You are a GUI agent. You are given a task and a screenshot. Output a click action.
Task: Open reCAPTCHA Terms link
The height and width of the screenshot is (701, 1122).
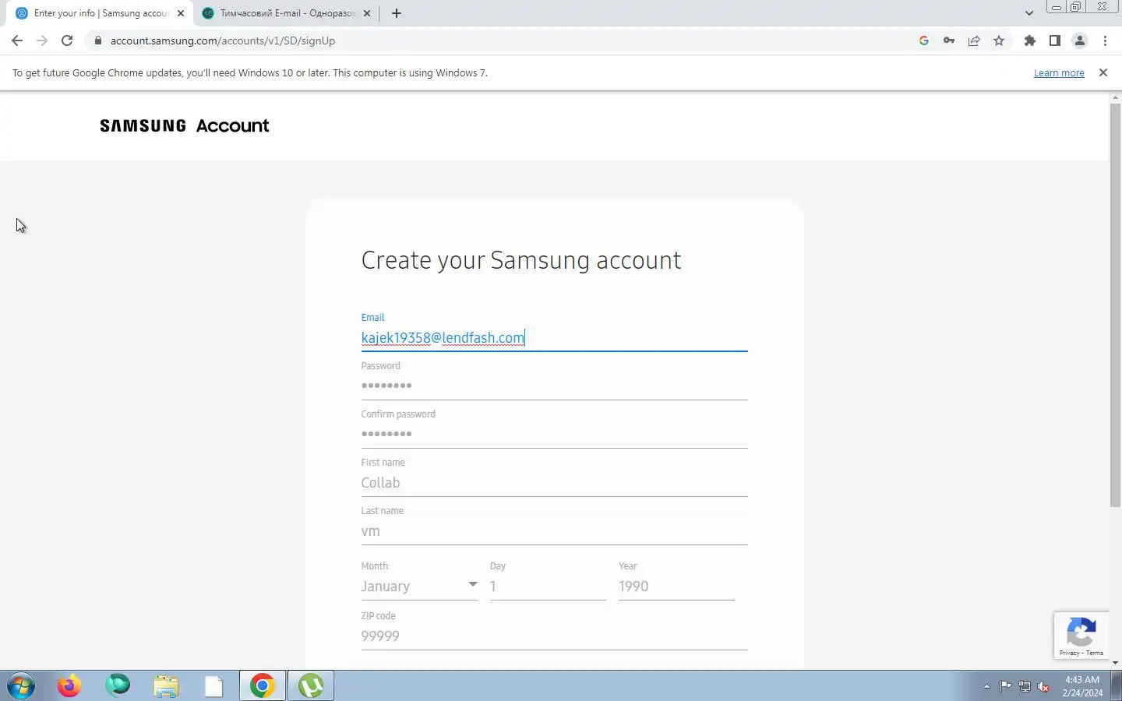click(x=1095, y=653)
